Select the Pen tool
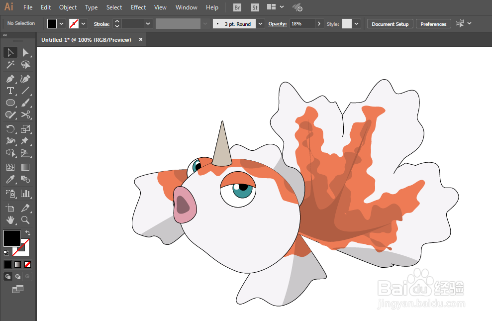The width and height of the screenshot is (492, 321). pyautogui.click(x=10, y=79)
